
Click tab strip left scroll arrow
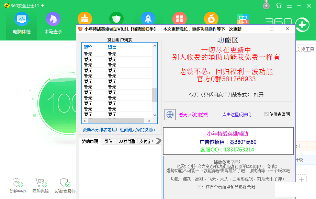[153, 141]
